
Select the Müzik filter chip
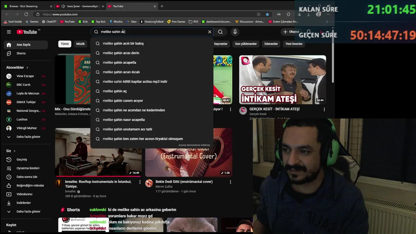click(x=80, y=44)
